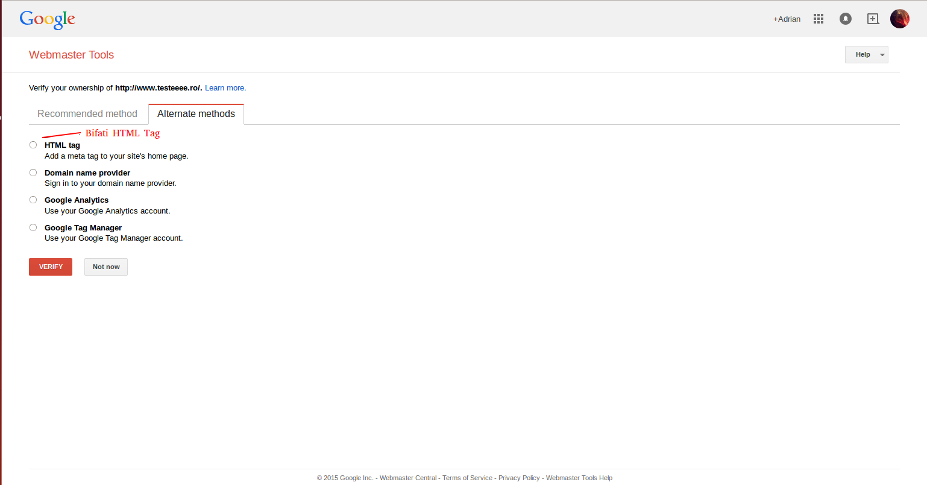The height and width of the screenshot is (485, 927).
Task: Click the Google logo
Action: pyautogui.click(x=48, y=19)
